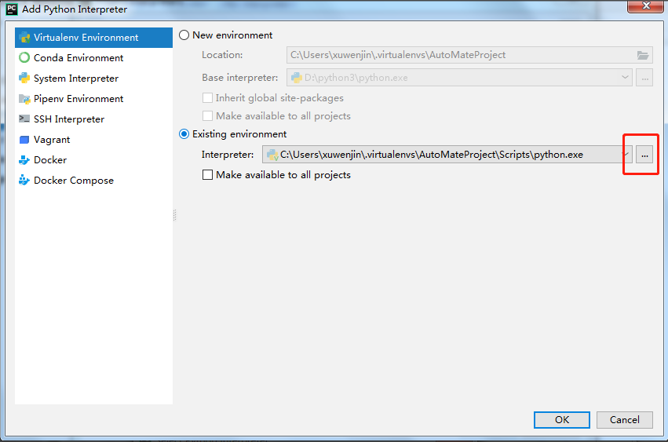Toggle disabled Make available to all projects checkbox
This screenshot has height=442, width=668.
207,116
